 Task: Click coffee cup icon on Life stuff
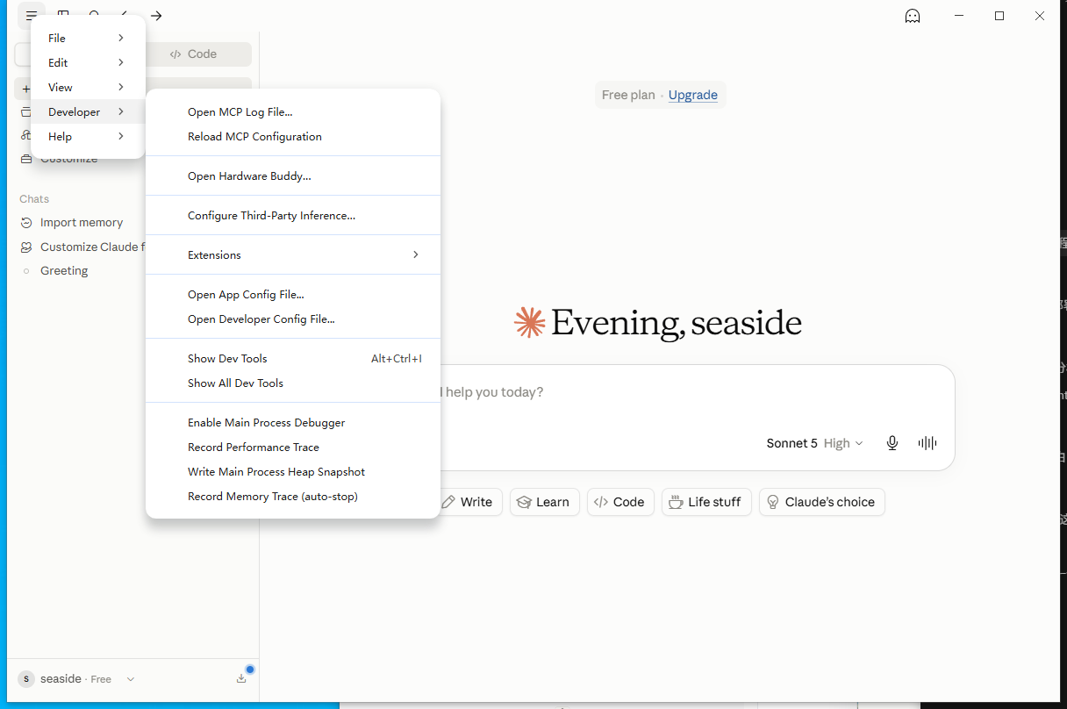point(676,502)
